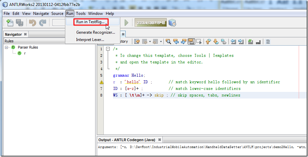Toggle the Highlight Search button

191,41
